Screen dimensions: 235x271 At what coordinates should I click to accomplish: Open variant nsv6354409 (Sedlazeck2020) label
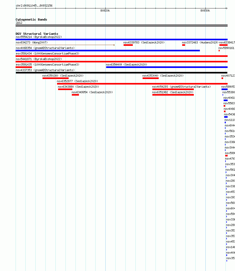tap(126, 65)
